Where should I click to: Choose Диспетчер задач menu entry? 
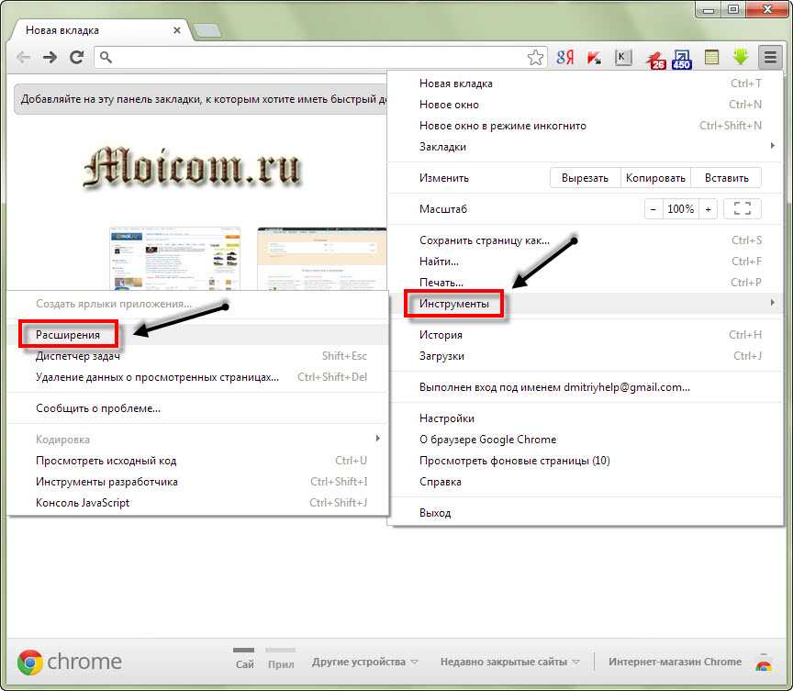point(78,356)
